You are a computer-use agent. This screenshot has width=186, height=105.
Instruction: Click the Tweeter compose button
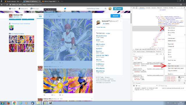(x=118, y=8)
